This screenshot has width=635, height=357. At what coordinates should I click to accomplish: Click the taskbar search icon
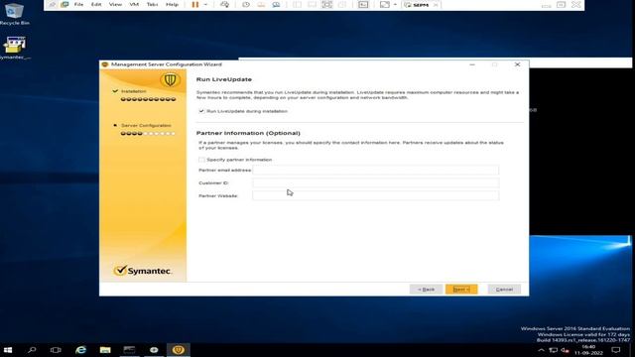(x=32, y=350)
